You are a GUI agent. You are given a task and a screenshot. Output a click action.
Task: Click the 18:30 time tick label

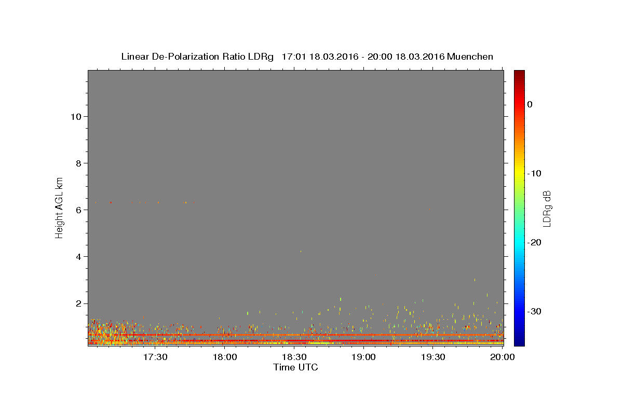(294, 357)
